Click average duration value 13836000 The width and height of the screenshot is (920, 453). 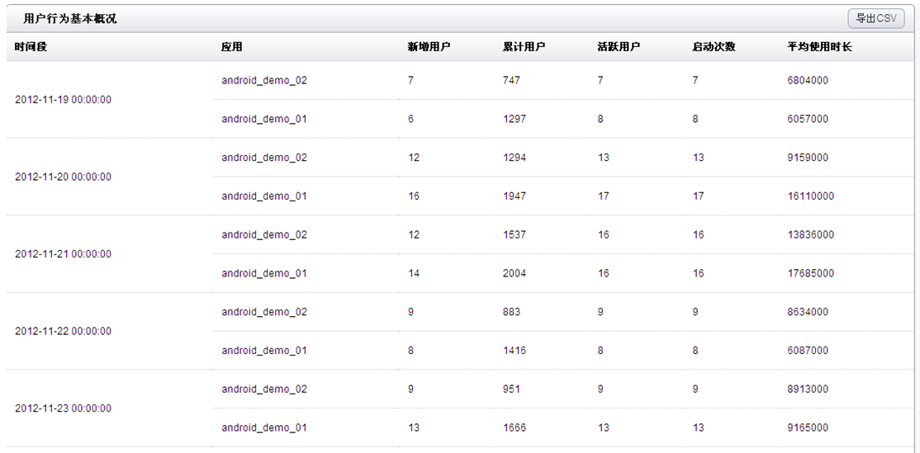click(811, 235)
